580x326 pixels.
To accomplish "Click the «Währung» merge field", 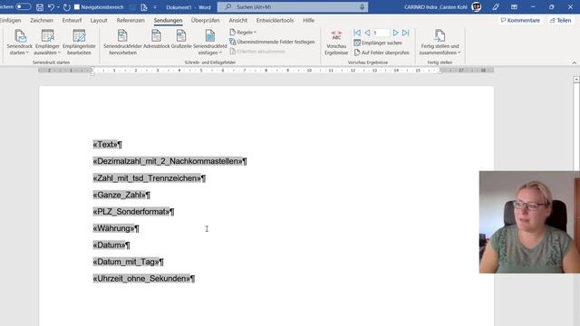I will pos(114,228).
